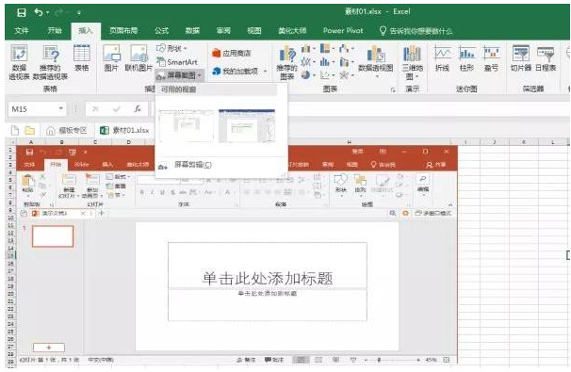Collapse the Screenshot (屏幕截图) dropdown button

click(179, 75)
